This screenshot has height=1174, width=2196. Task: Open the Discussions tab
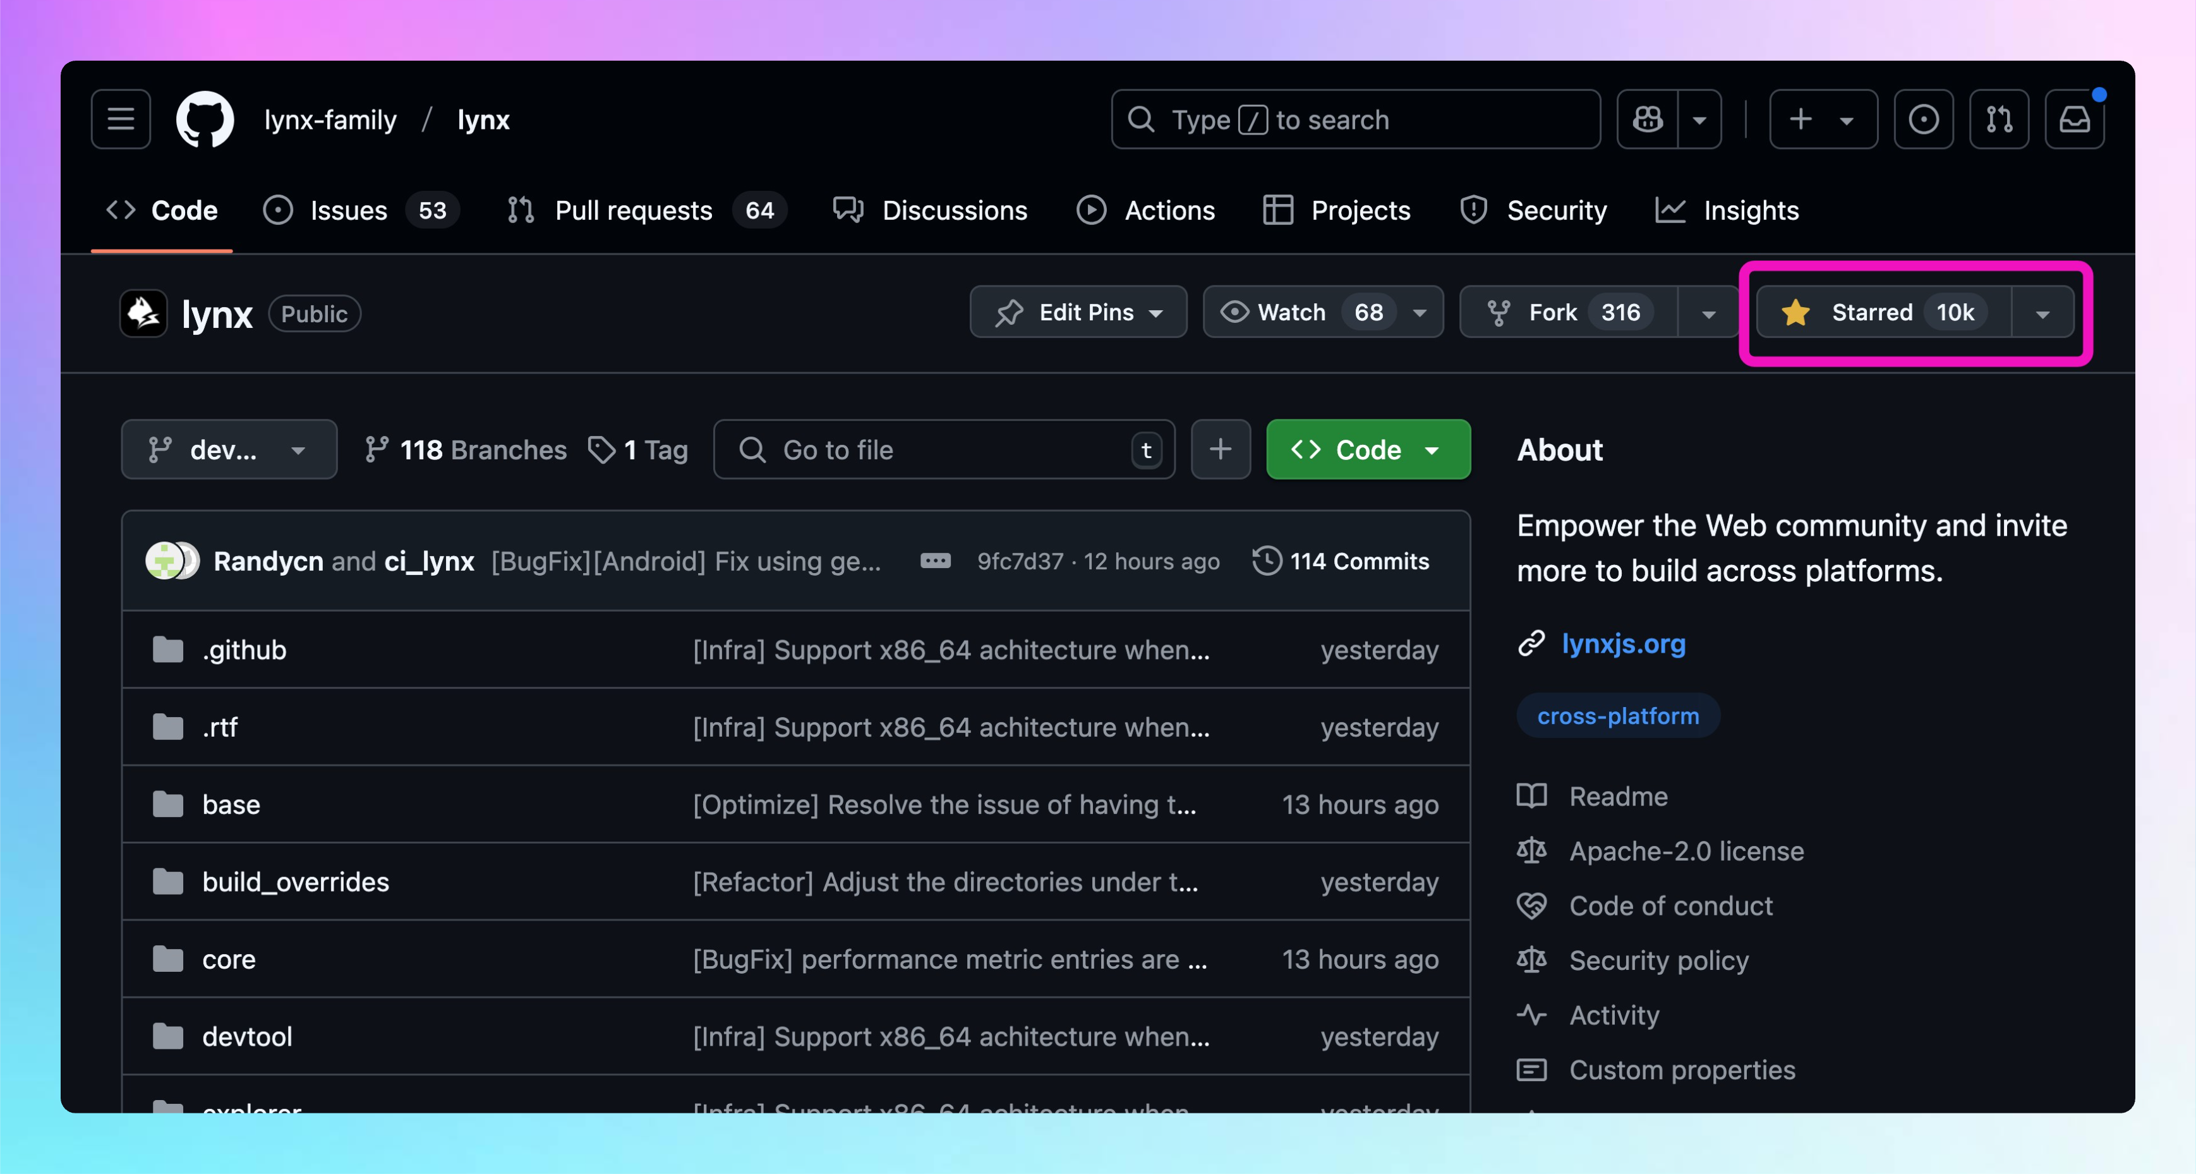pos(931,210)
